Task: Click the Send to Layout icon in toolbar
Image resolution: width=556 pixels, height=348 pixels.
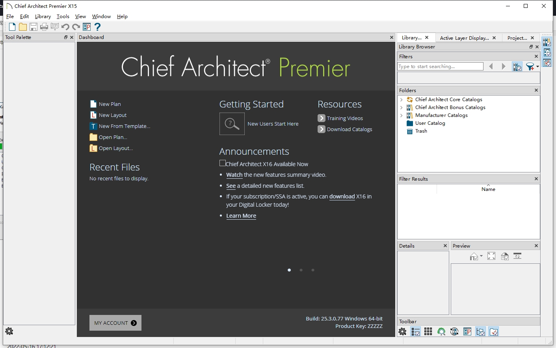Action: 55,27
